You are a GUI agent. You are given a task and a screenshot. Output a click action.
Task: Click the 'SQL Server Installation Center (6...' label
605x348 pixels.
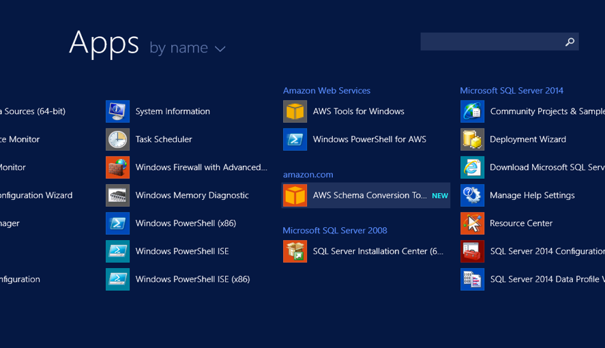pyautogui.click(x=378, y=251)
